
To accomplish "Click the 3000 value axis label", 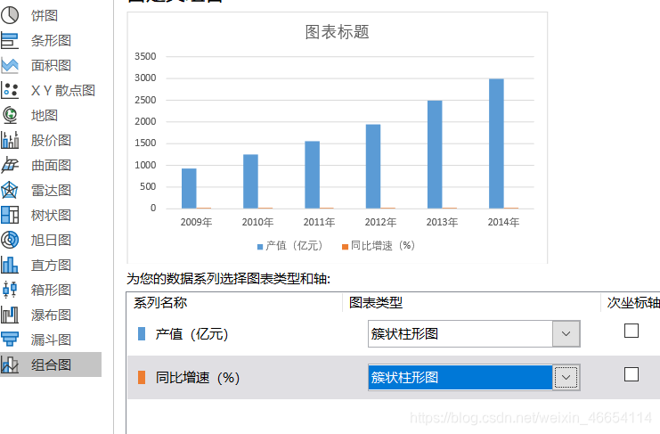I will pyautogui.click(x=145, y=78).
